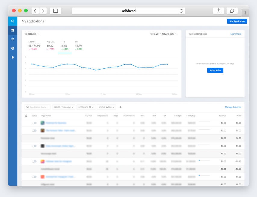Screen dimensions: 257x197
Task: Open notifications bell in sidebar
Action: tap(13, 57)
